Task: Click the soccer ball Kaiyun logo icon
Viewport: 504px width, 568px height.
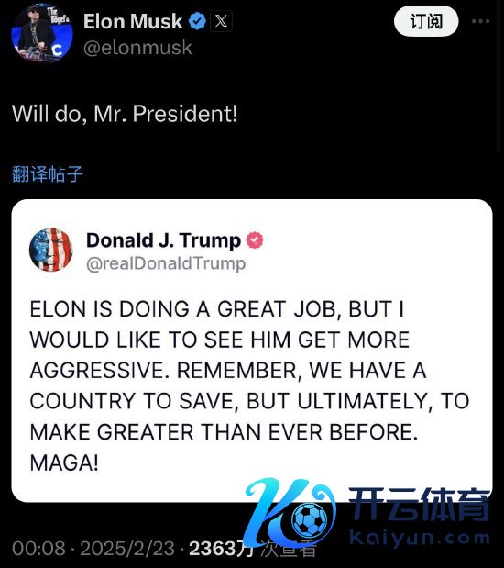Action: tap(309, 520)
